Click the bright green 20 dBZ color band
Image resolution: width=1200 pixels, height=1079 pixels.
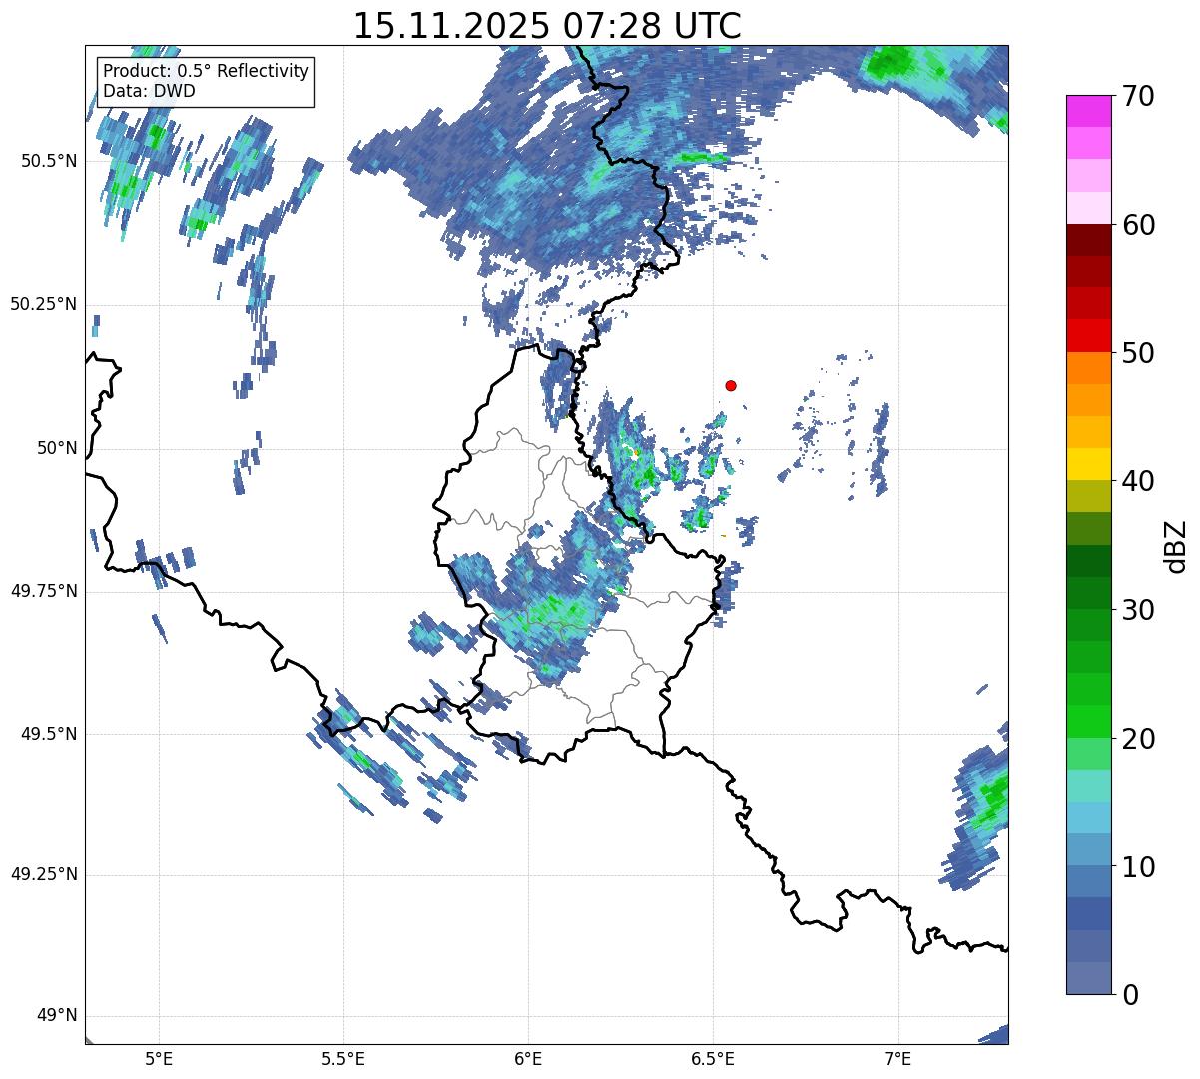tap(1088, 721)
